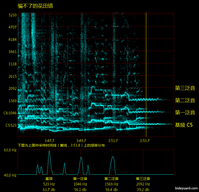Select the 1046 Hz label below the lower chart
The height and width of the screenshot is (192, 199).
[80, 184]
